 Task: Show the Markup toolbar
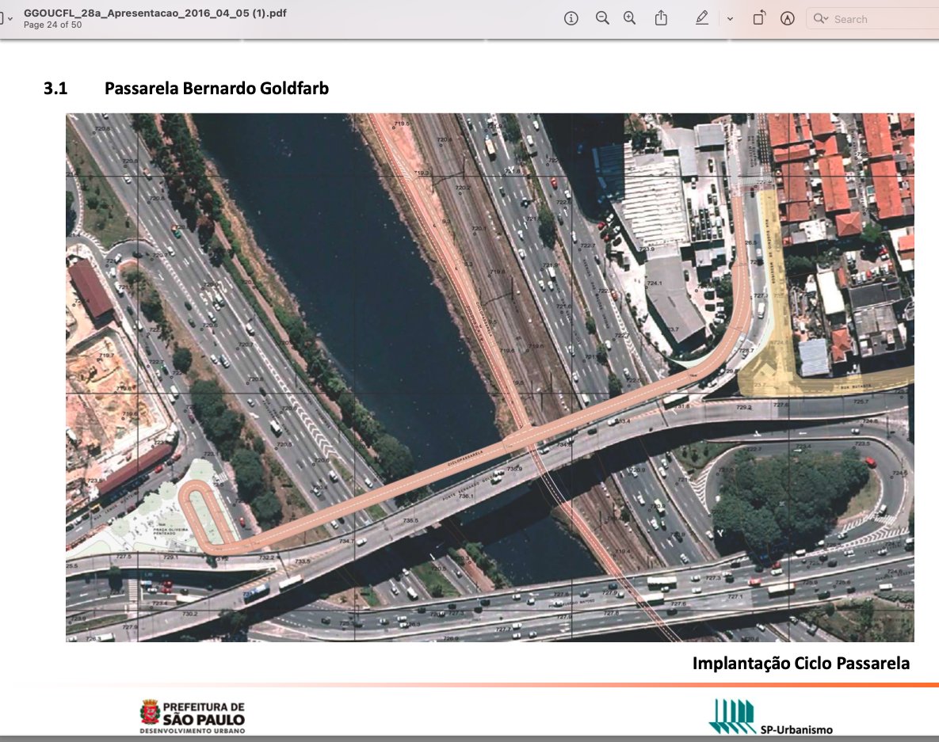click(x=787, y=19)
